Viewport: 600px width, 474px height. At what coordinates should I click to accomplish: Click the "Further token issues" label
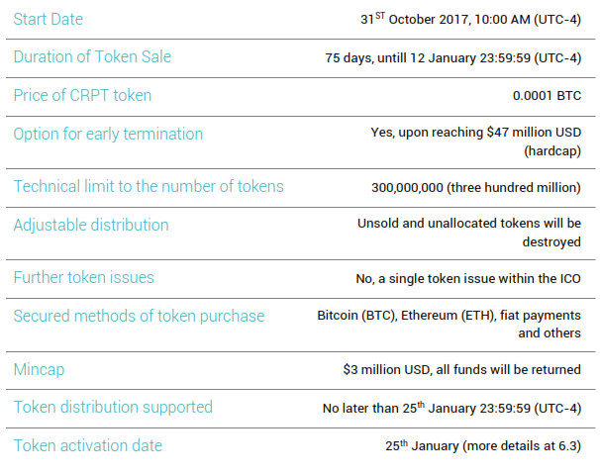click(x=84, y=278)
